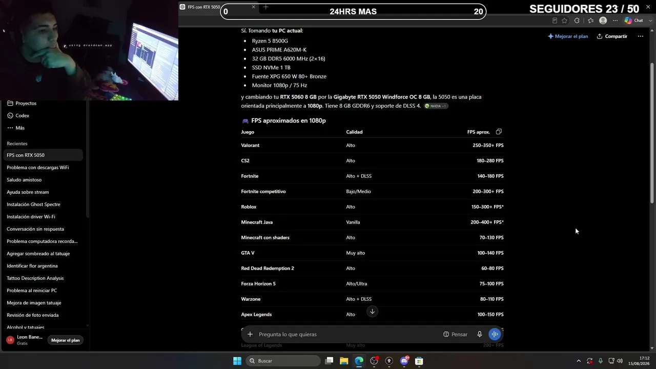Open the browser profile avatar
Image resolution: width=656 pixels, height=369 pixels.
coord(603,20)
